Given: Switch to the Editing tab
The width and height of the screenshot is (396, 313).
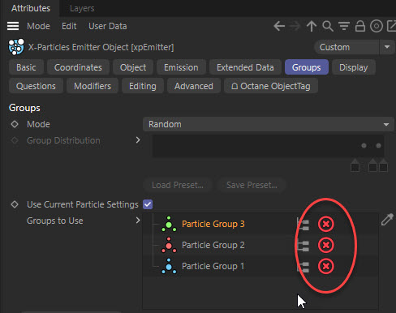Looking at the screenshot, I should [143, 86].
